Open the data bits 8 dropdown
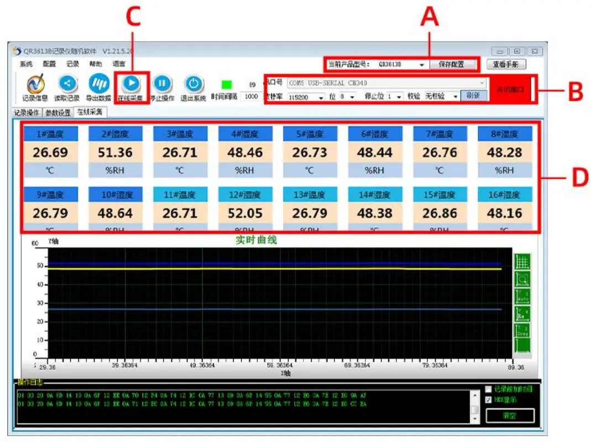This screenshot has height=442, width=591. pyautogui.click(x=352, y=97)
